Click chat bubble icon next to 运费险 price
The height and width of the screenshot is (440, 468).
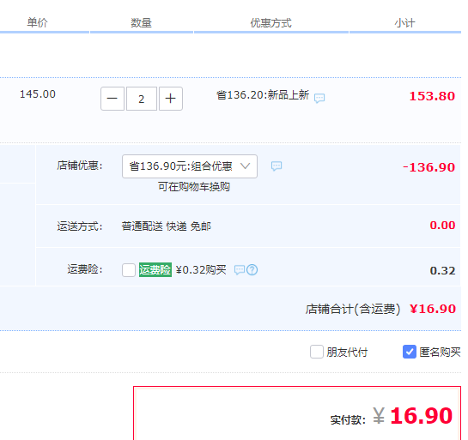pos(240,270)
